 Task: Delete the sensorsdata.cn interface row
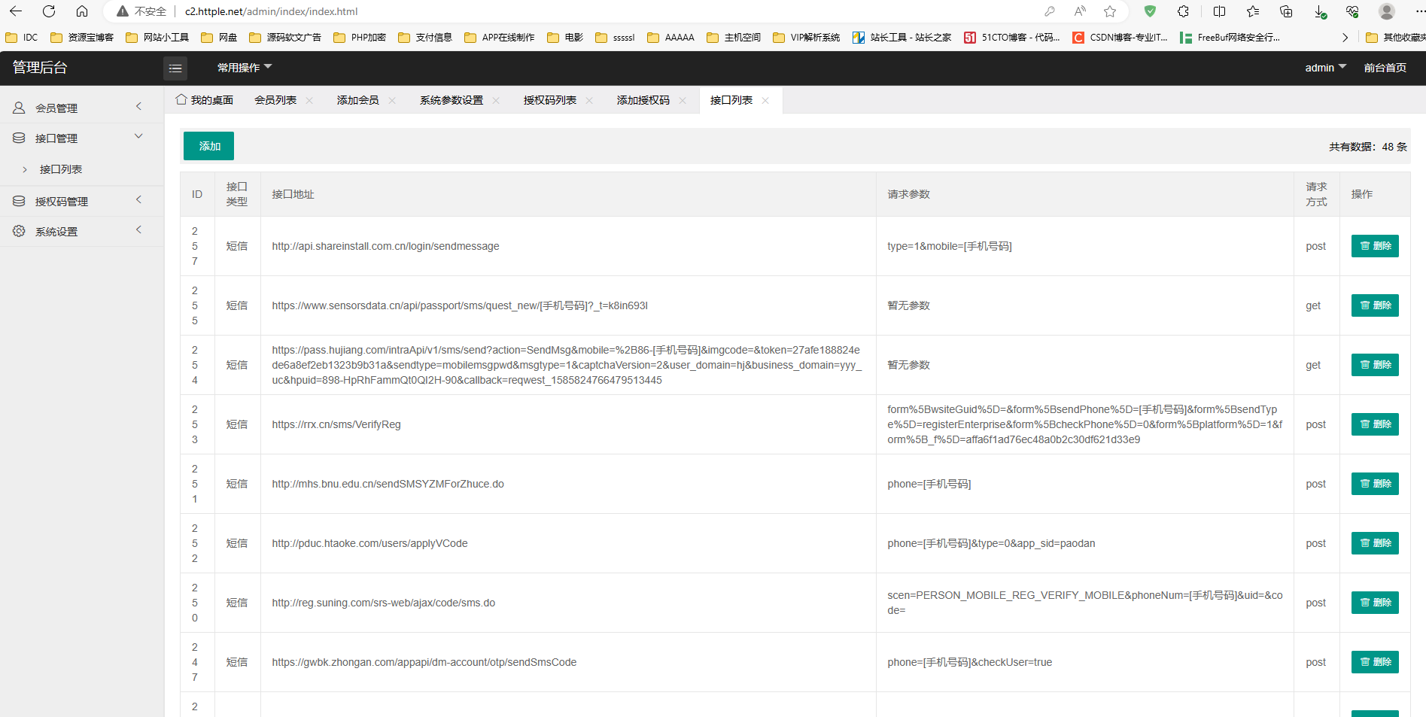click(x=1375, y=305)
